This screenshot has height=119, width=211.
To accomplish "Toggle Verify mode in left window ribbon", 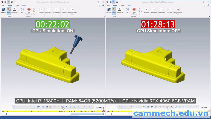I will coord(9,10).
